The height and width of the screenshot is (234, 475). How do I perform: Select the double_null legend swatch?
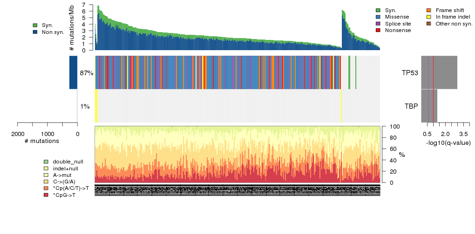[x=46, y=162]
